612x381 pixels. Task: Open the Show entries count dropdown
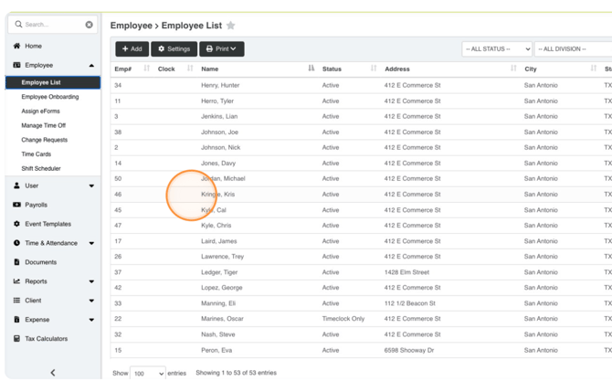(148, 374)
